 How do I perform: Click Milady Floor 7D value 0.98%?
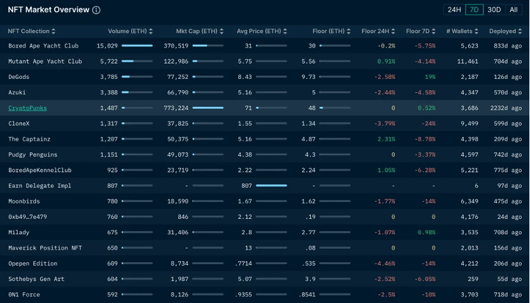pos(427,232)
